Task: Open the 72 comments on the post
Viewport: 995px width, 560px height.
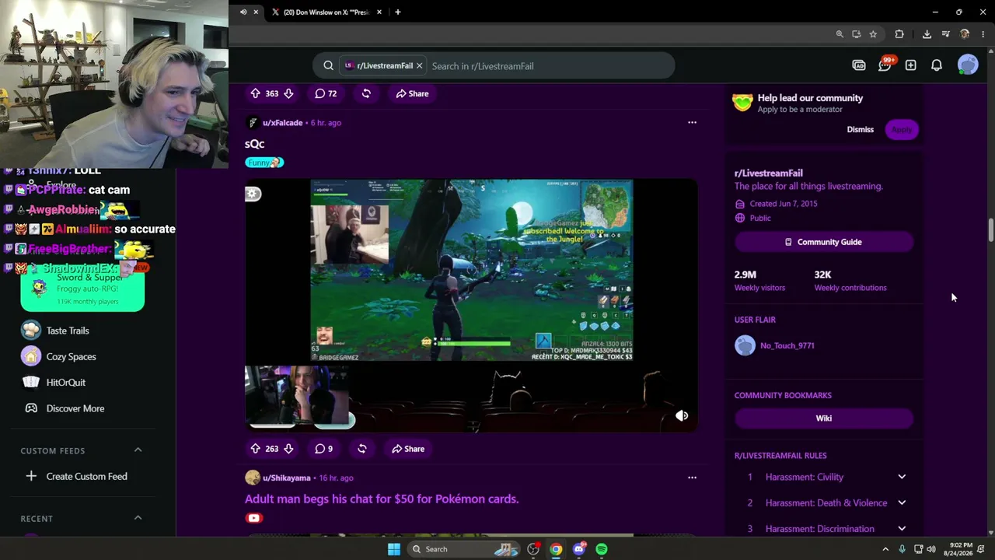Action: coord(326,93)
